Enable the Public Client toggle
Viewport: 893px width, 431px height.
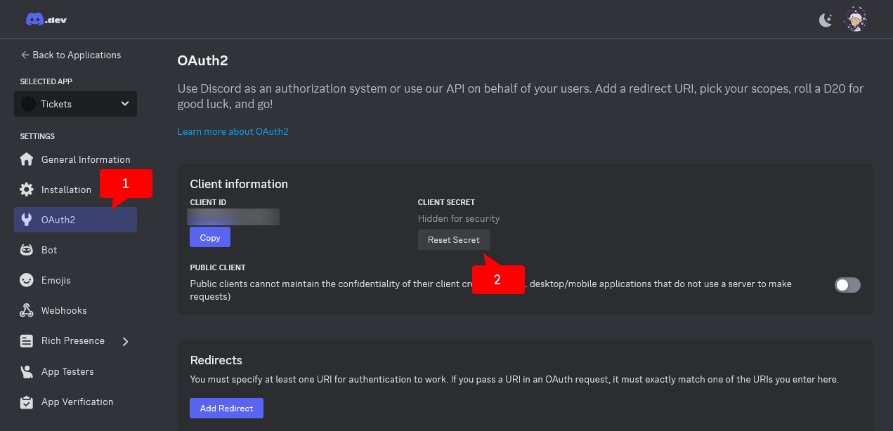(847, 284)
